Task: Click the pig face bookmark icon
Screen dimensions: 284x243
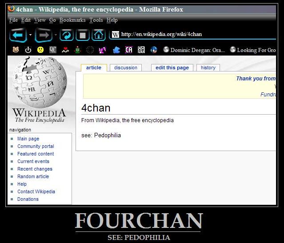Action: pos(16,50)
